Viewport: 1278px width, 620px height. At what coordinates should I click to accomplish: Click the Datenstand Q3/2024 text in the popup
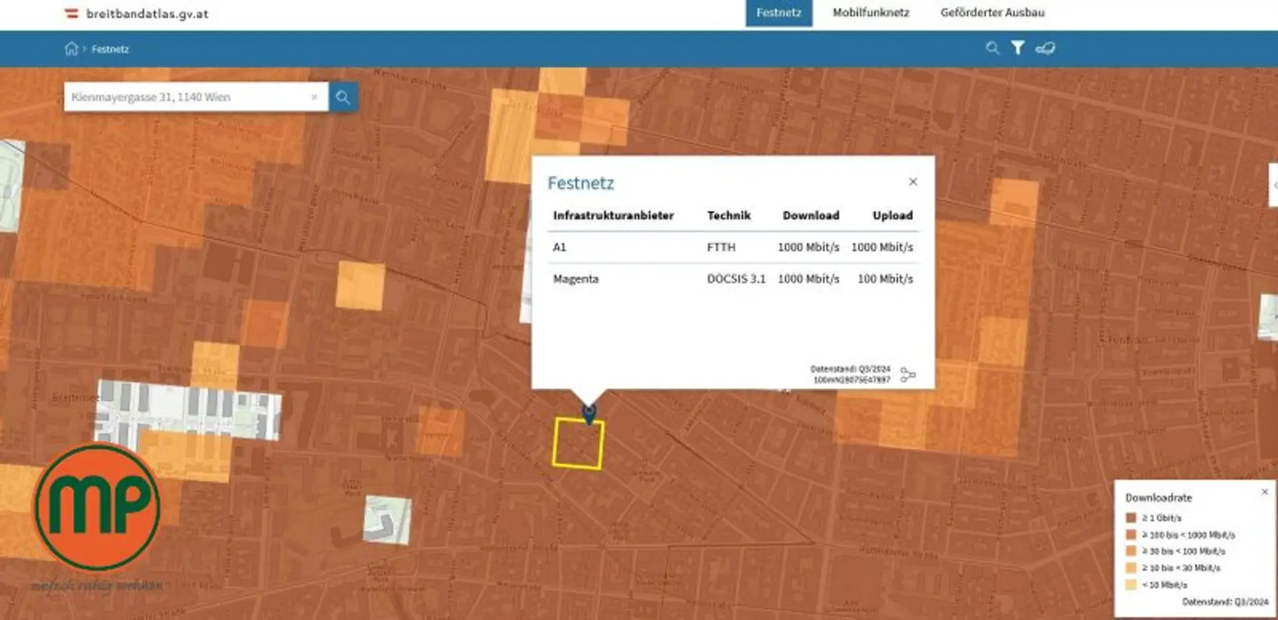tap(850, 369)
